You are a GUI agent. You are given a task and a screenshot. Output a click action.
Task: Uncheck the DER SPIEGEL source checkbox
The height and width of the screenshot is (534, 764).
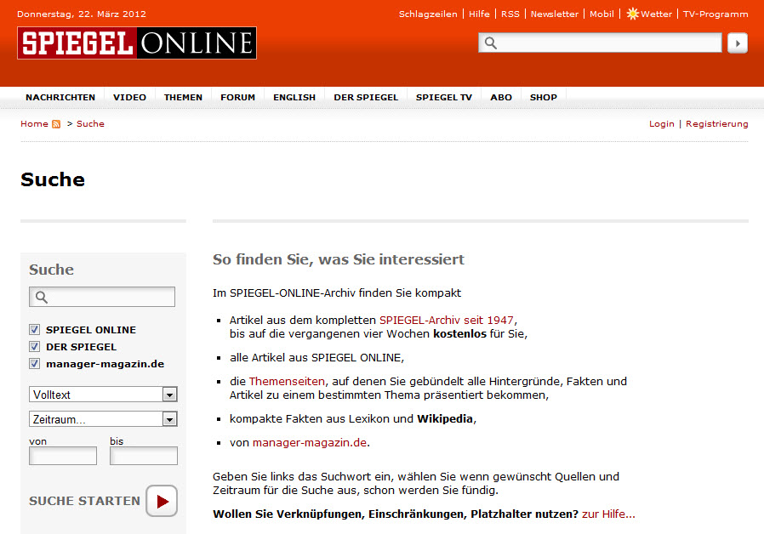pyautogui.click(x=34, y=347)
